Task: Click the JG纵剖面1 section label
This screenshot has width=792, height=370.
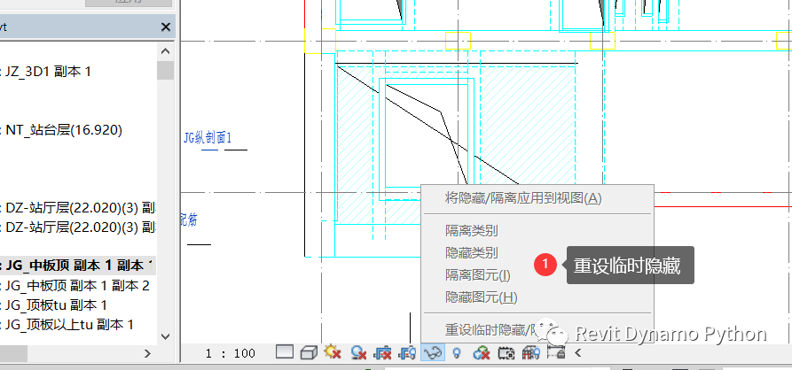Action: tap(208, 137)
